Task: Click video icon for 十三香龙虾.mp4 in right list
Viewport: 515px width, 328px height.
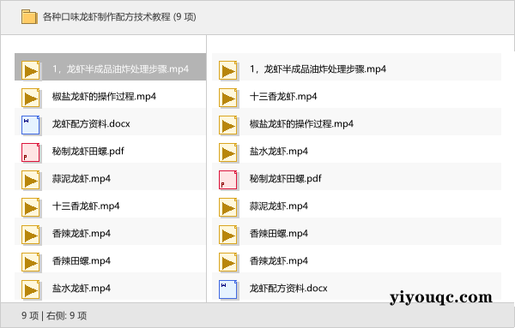Action: click(x=228, y=98)
